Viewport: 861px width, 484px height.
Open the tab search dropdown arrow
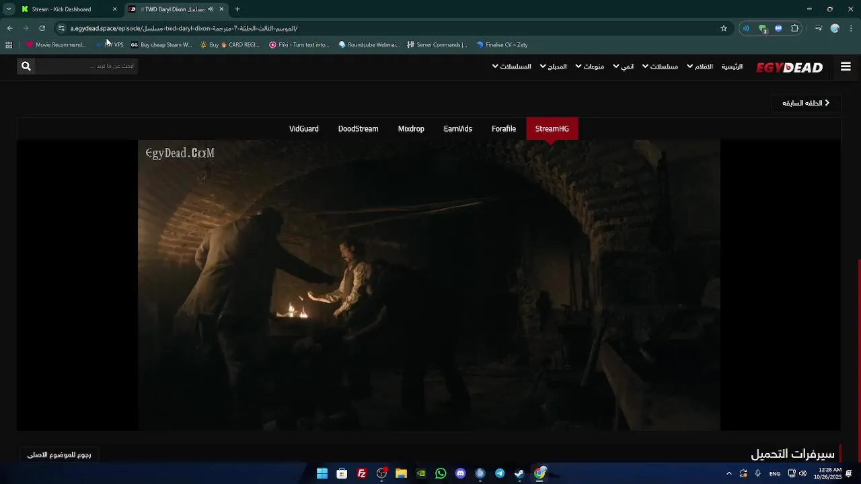[x=9, y=9]
